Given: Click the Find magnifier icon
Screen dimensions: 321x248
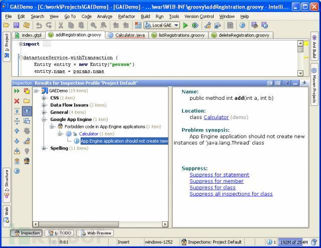Looking at the screenshot, I should click(94, 25).
